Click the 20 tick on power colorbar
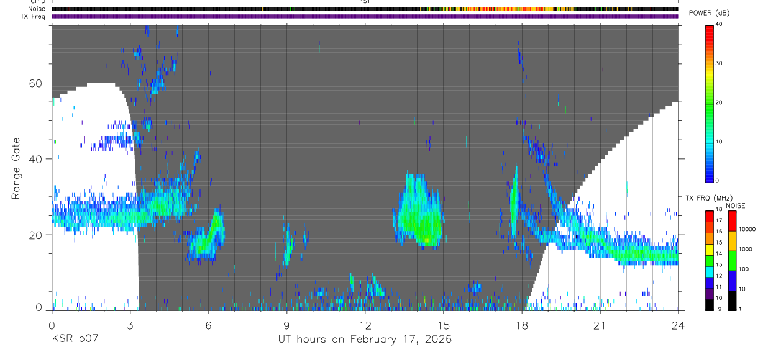 719,102
